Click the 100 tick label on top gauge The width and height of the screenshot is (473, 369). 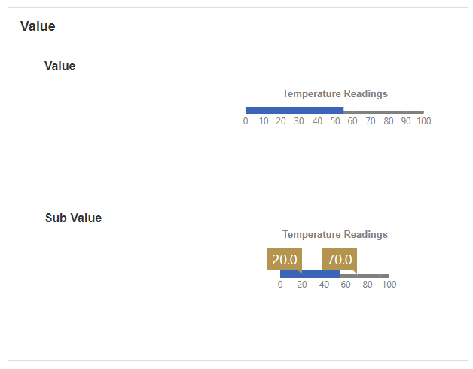click(x=424, y=121)
